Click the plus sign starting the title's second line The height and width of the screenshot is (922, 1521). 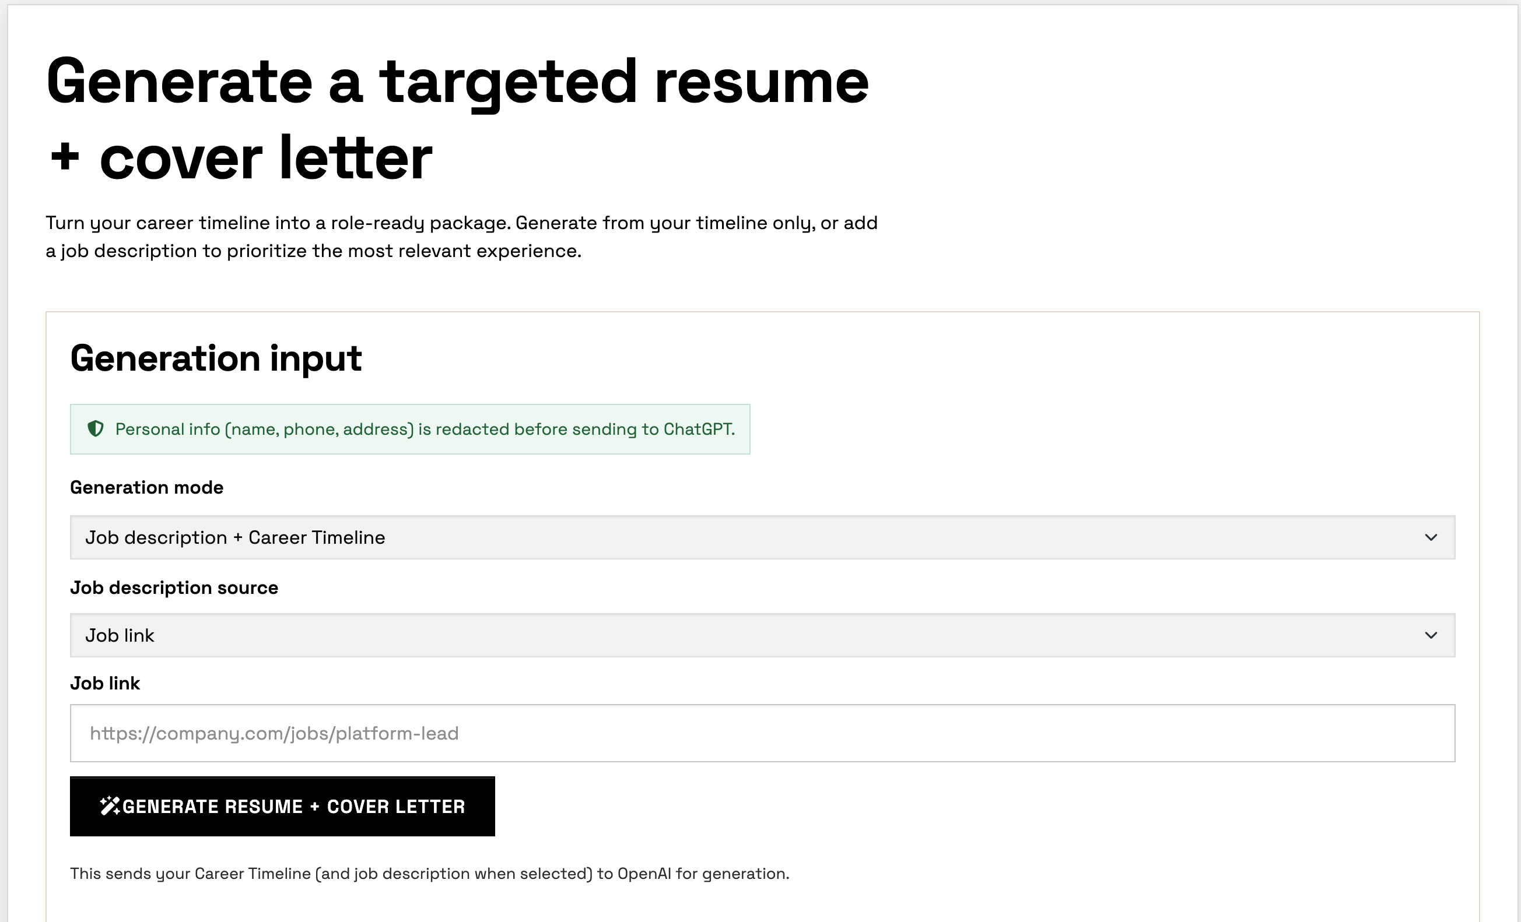pos(65,157)
